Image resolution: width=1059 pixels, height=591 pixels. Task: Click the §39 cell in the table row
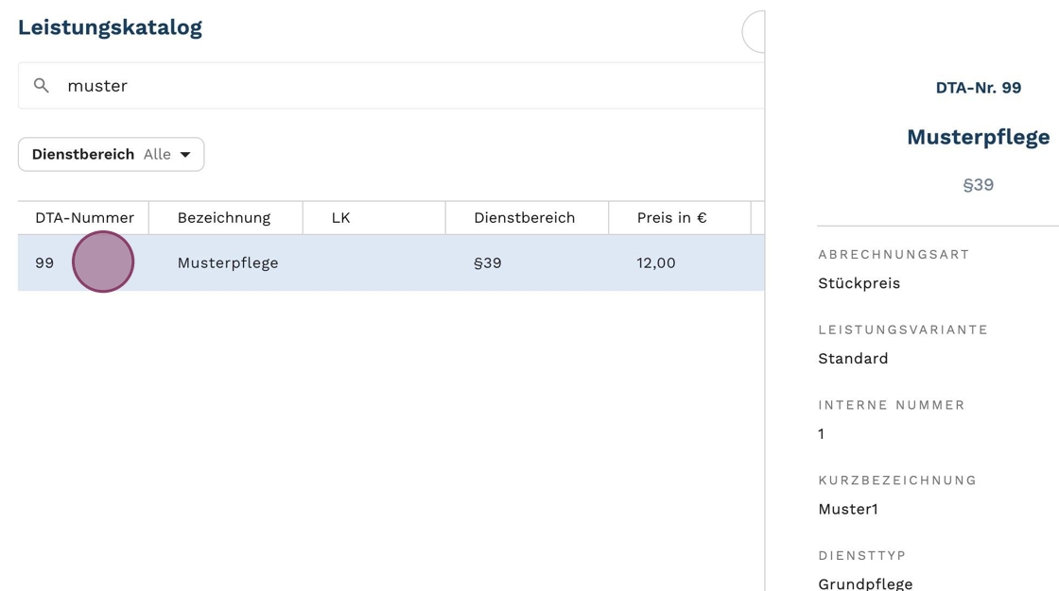(x=488, y=263)
